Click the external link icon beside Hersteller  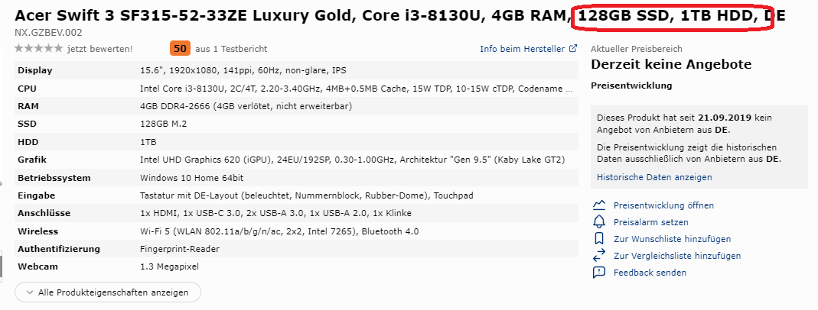point(573,48)
